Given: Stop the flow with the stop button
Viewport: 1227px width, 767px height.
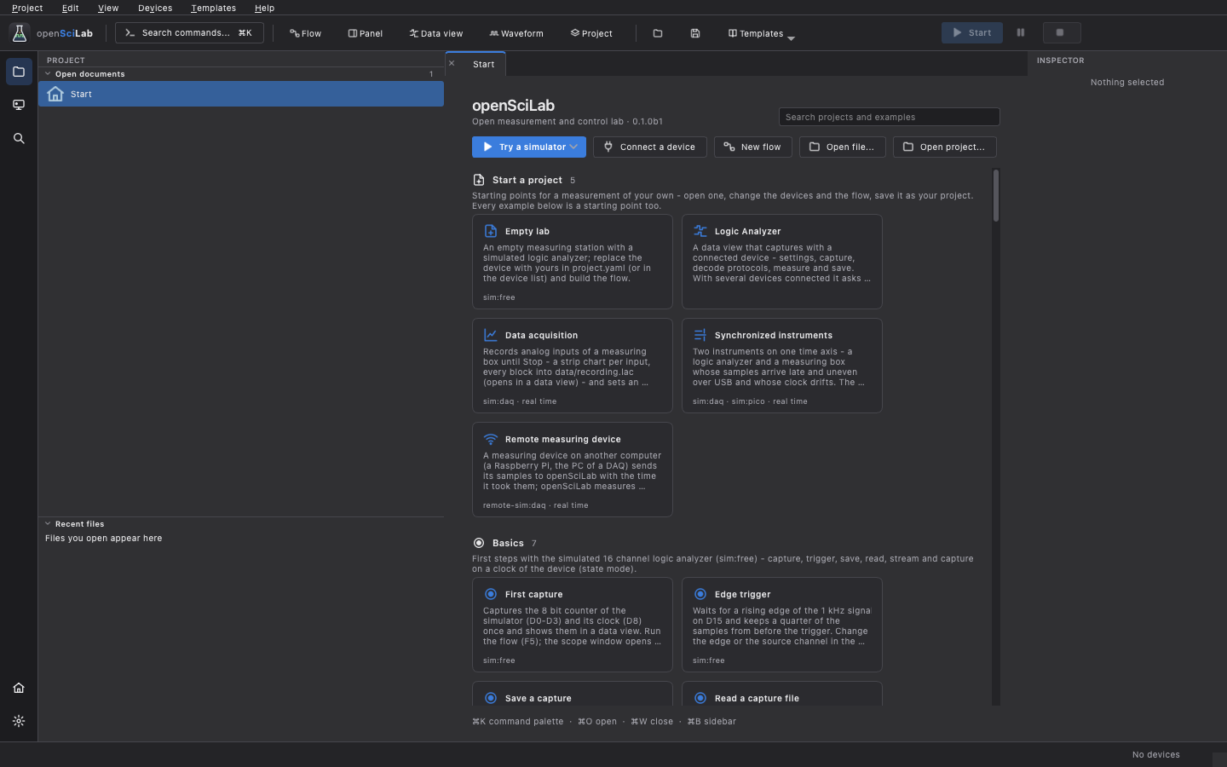Looking at the screenshot, I should click(x=1062, y=32).
